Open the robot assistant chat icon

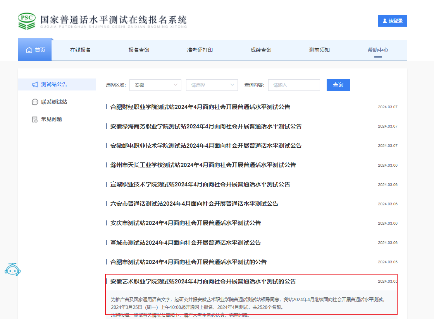(12, 270)
